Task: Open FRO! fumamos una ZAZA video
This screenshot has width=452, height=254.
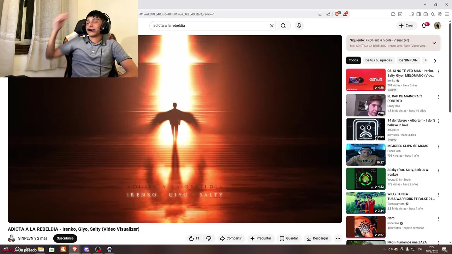Action: 407,242
